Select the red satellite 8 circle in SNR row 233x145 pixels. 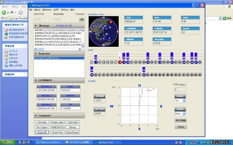(x=120, y=62)
